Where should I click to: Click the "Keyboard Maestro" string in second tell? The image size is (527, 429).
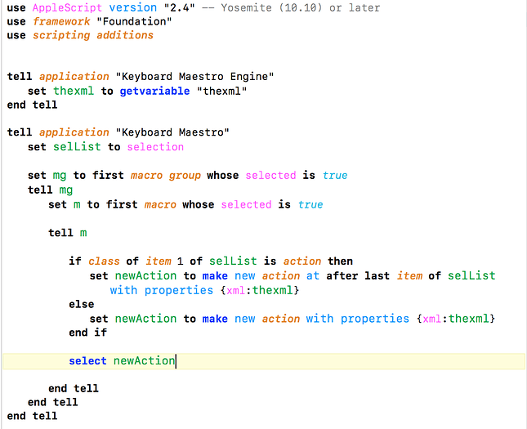pos(172,132)
